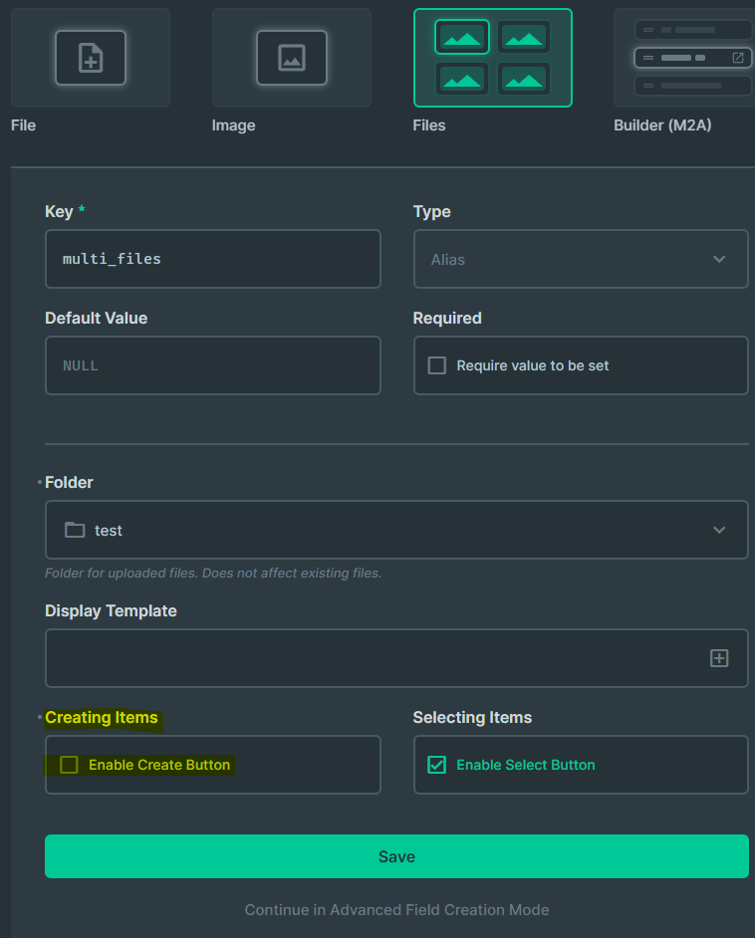The image size is (755, 938).
Task: Toggle Require value to be set checkbox
Action: point(436,365)
